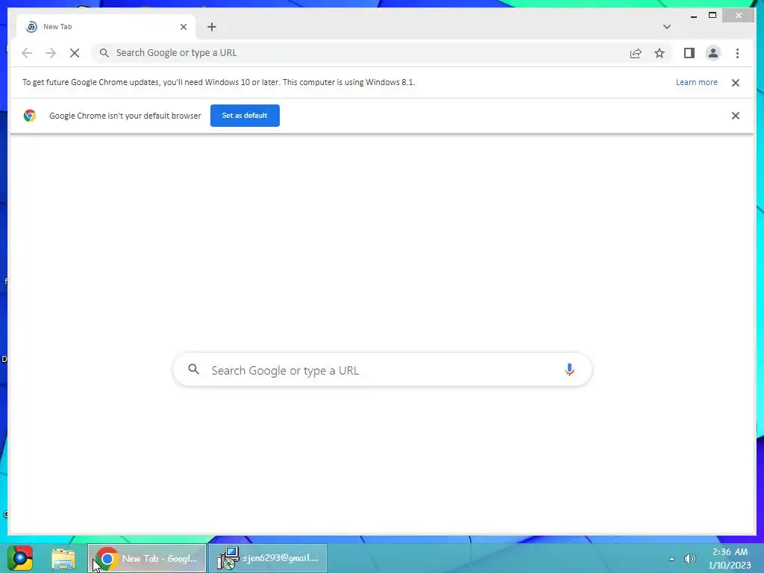Image resolution: width=764 pixels, height=573 pixels.
Task: Minimize the Chrome window
Action: pos(693,16)
